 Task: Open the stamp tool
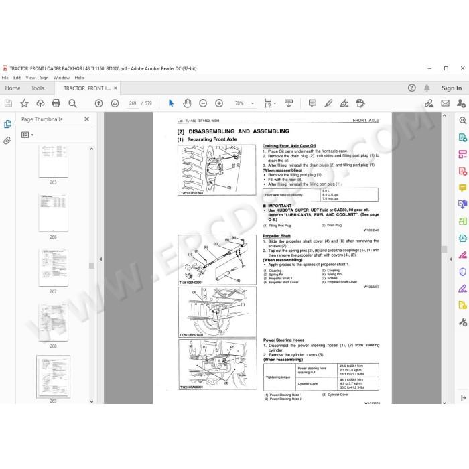click(360, 103)
